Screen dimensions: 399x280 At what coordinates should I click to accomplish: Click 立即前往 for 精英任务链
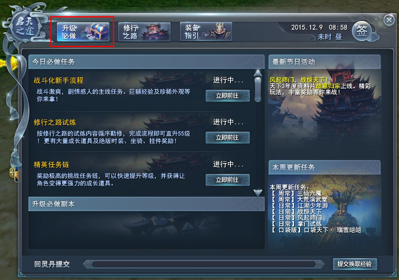tap(228, 180)
